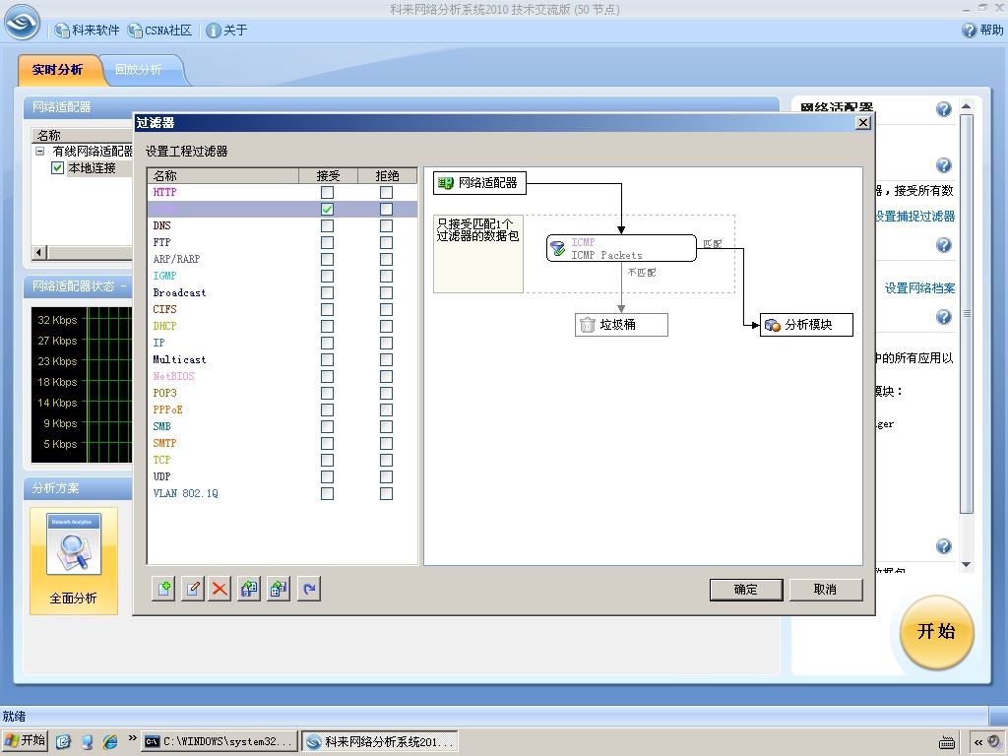Image resolution: width=1008 pixels, height=756 pixels.
Task: Tick the accept checkbox for HTTP
Action: (327, 192)
